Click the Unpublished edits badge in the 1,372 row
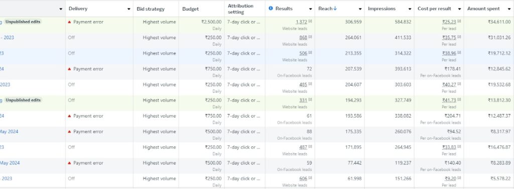The width and height of the screenshot is (514, 189). tap(23, 22)
